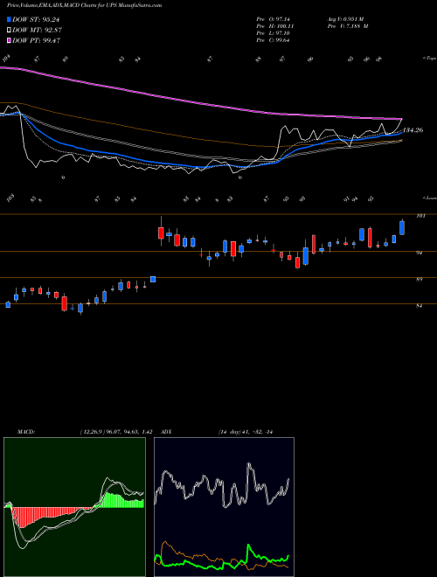The height and width of the screenshot is (577, 437).
Task: Select the 'DOW MT: 92.87' legend label
Action: coord(38,31)
